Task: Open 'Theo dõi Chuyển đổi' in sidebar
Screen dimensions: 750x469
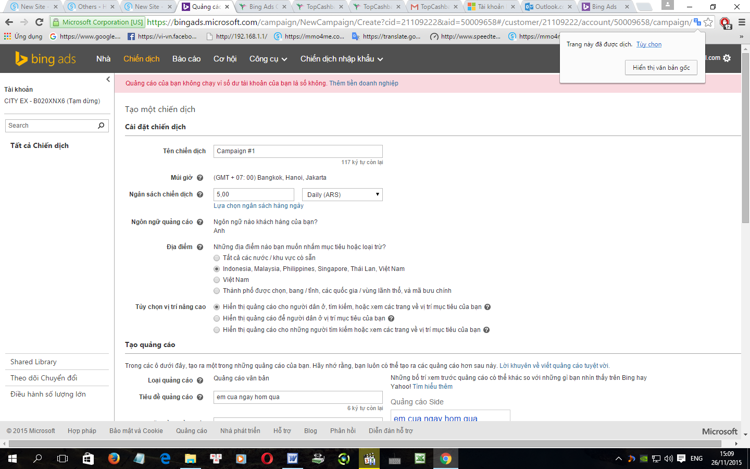Action: click(44, 378)
